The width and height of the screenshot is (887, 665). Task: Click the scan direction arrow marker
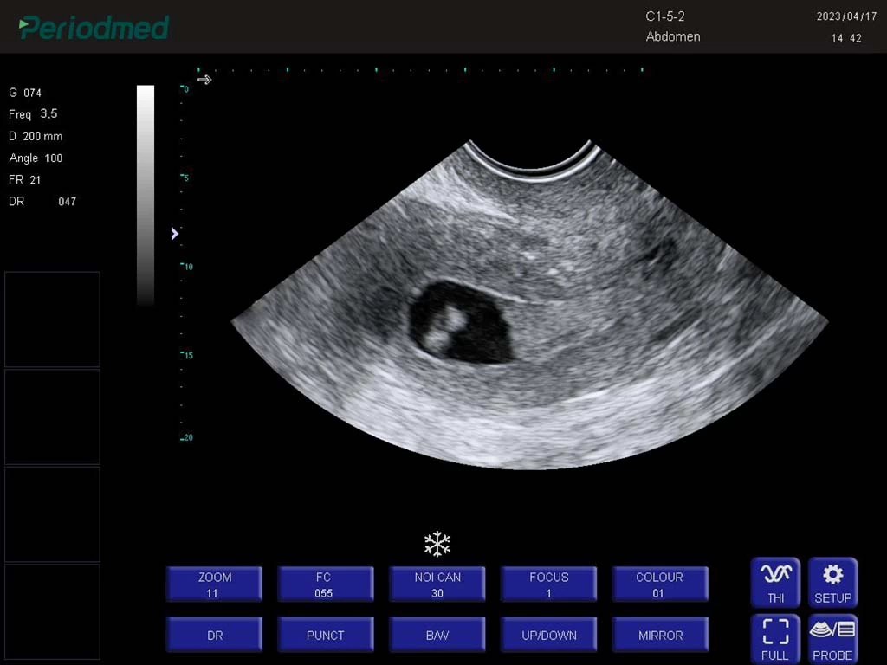coord(204,80)
